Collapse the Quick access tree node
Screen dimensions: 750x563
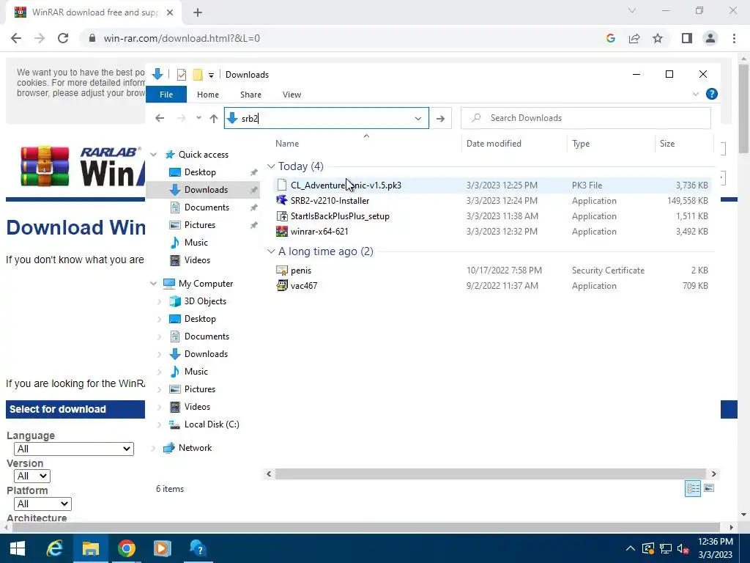(154, 155)
